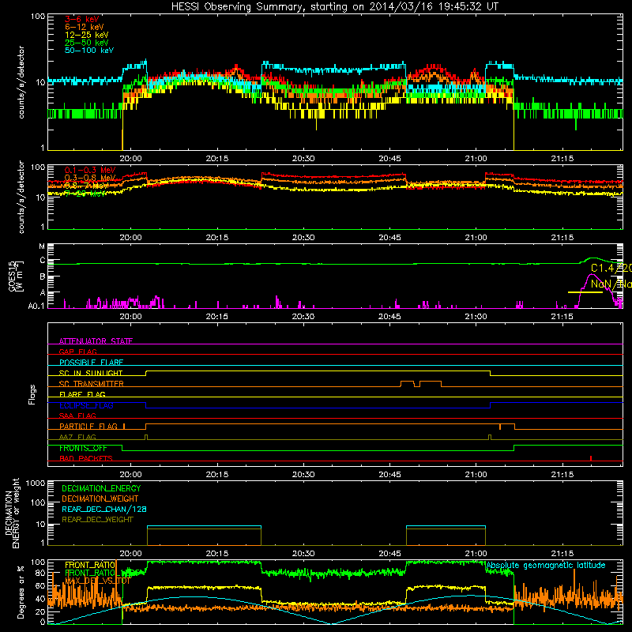Viewport: 632px width, 632px height.
Task: Select the PARTICLE_FLAG label
Action: click(x=88, y=426)
